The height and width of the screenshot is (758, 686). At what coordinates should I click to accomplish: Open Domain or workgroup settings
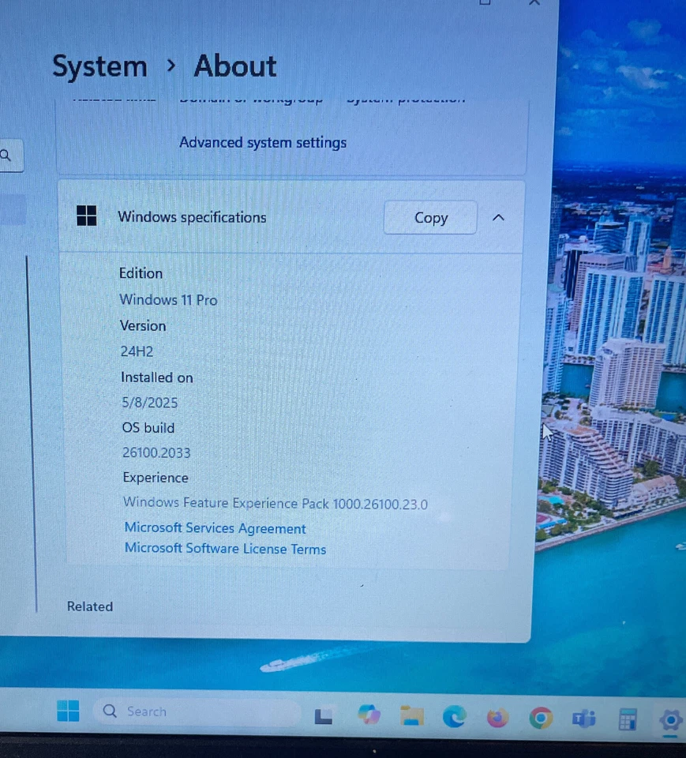(x=251, y=97)
